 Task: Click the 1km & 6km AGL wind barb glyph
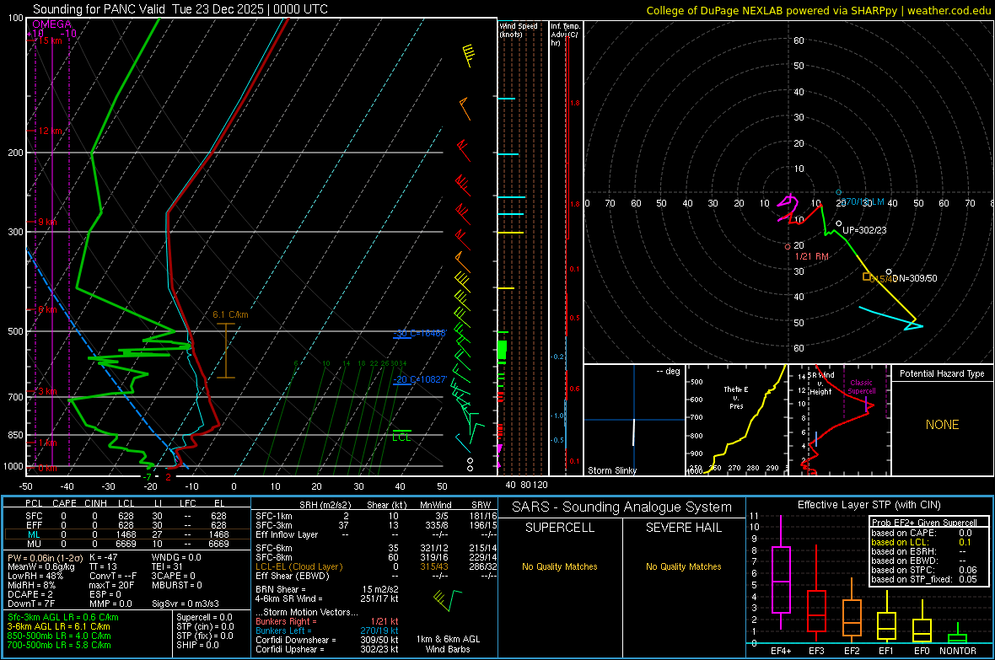click(x=448, y=599)
